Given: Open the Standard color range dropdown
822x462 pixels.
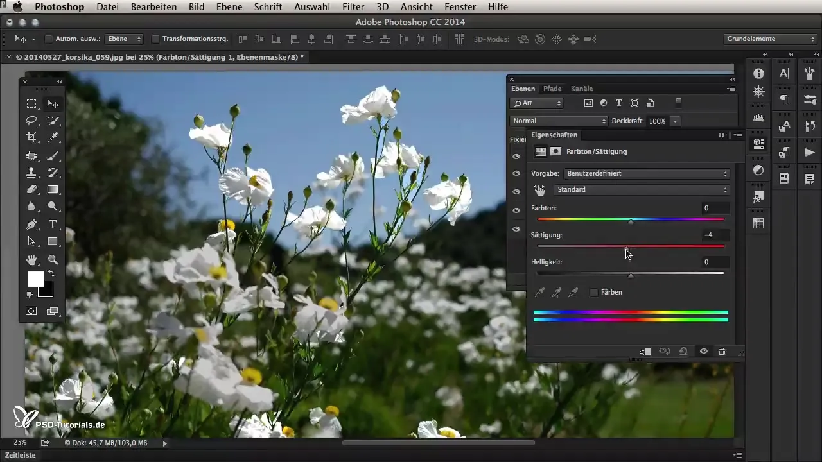Looking at the screenshot, I should click(x=642, y=190).
